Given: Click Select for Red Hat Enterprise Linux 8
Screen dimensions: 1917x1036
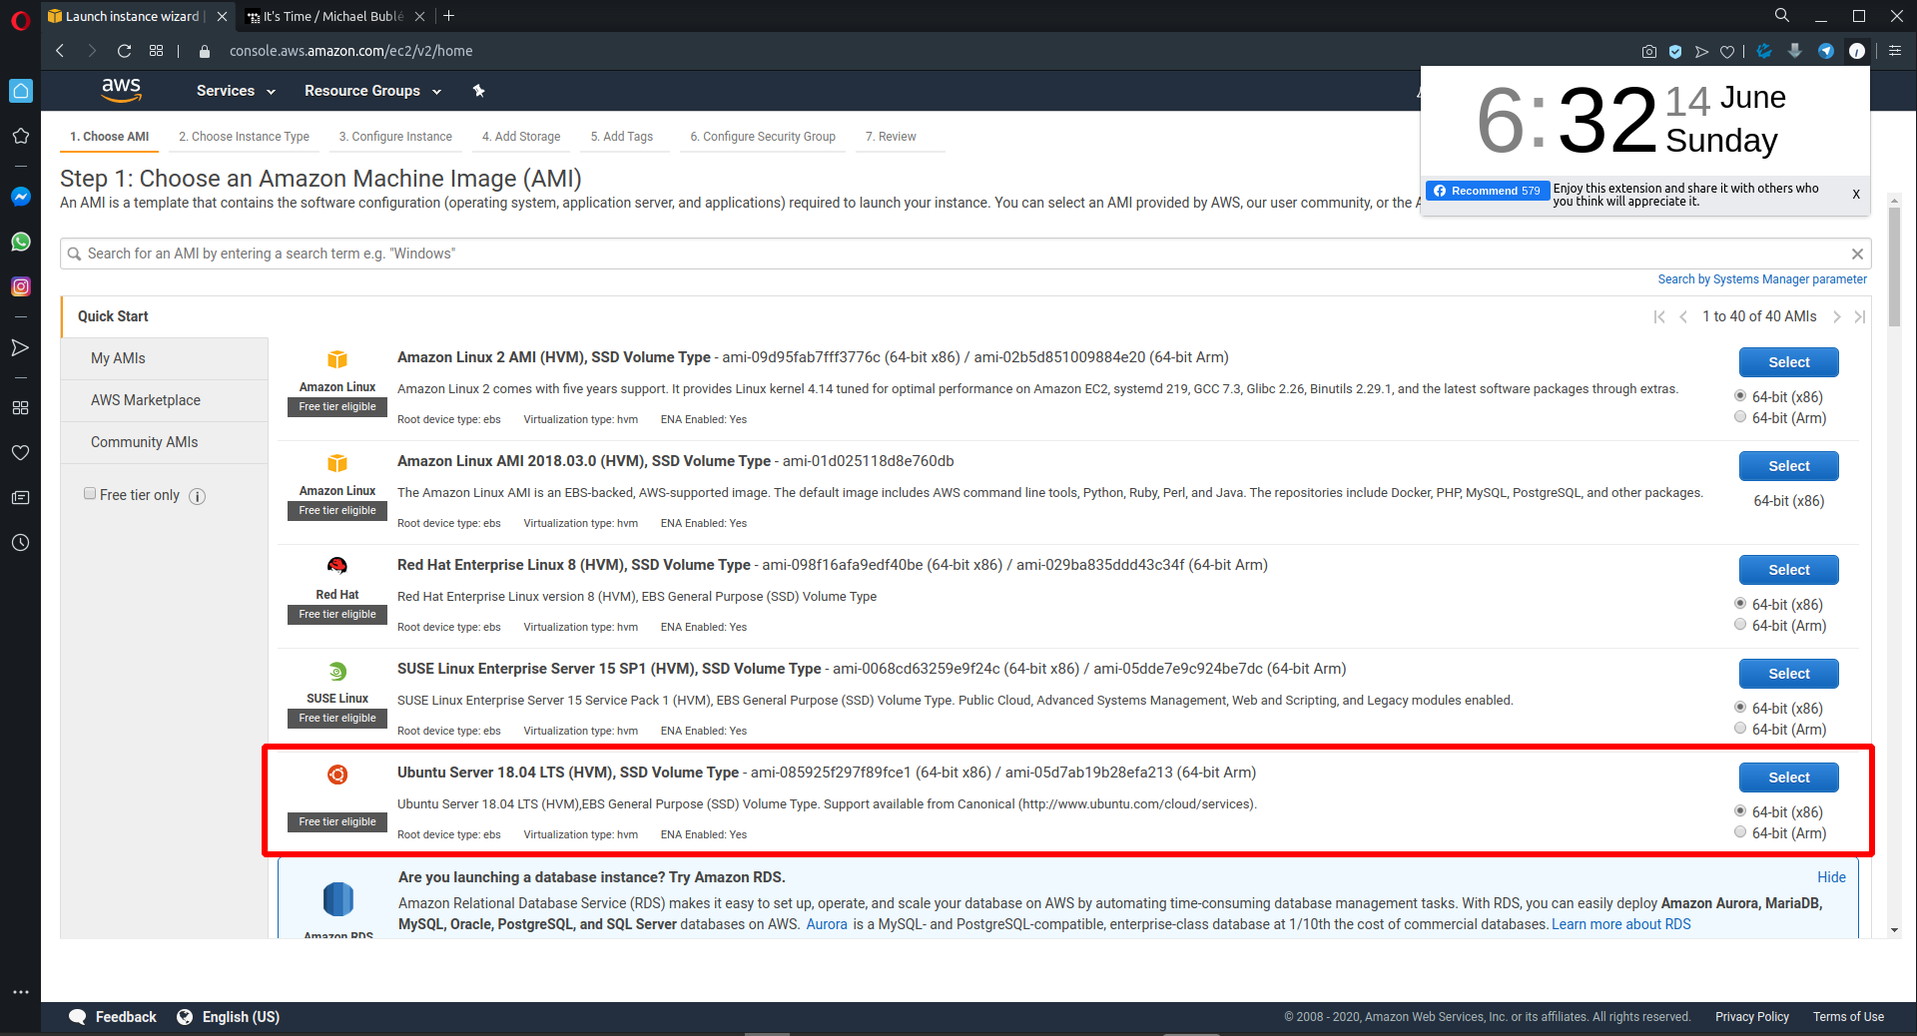Looking at the screenshot, I should tap(1788, 570).
